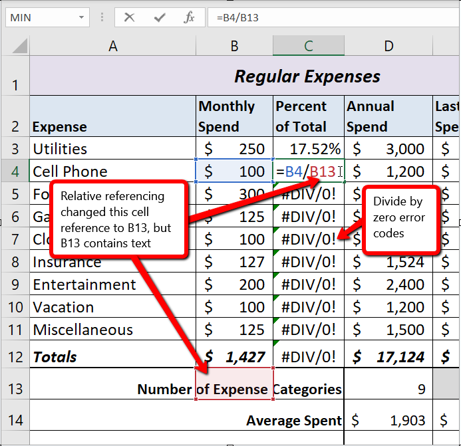Click the Monthly Spend header cell
461x446 pixels.
coord(234,116)
